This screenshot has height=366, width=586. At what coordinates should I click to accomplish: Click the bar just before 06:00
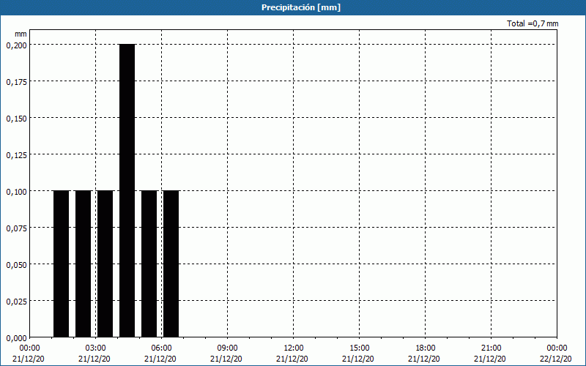click(149, 264)
